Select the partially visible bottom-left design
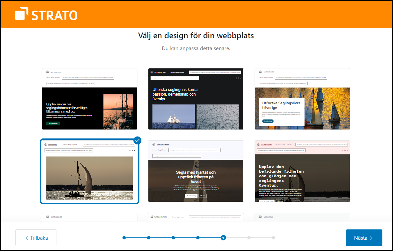This screenshot has width=393, height=251. pyautogui.click(x=90, y=217)
